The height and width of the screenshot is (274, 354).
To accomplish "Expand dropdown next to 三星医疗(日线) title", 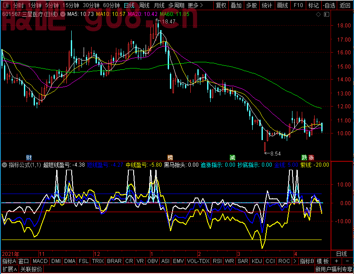I will pyautogui.click(x=63, y=15).
